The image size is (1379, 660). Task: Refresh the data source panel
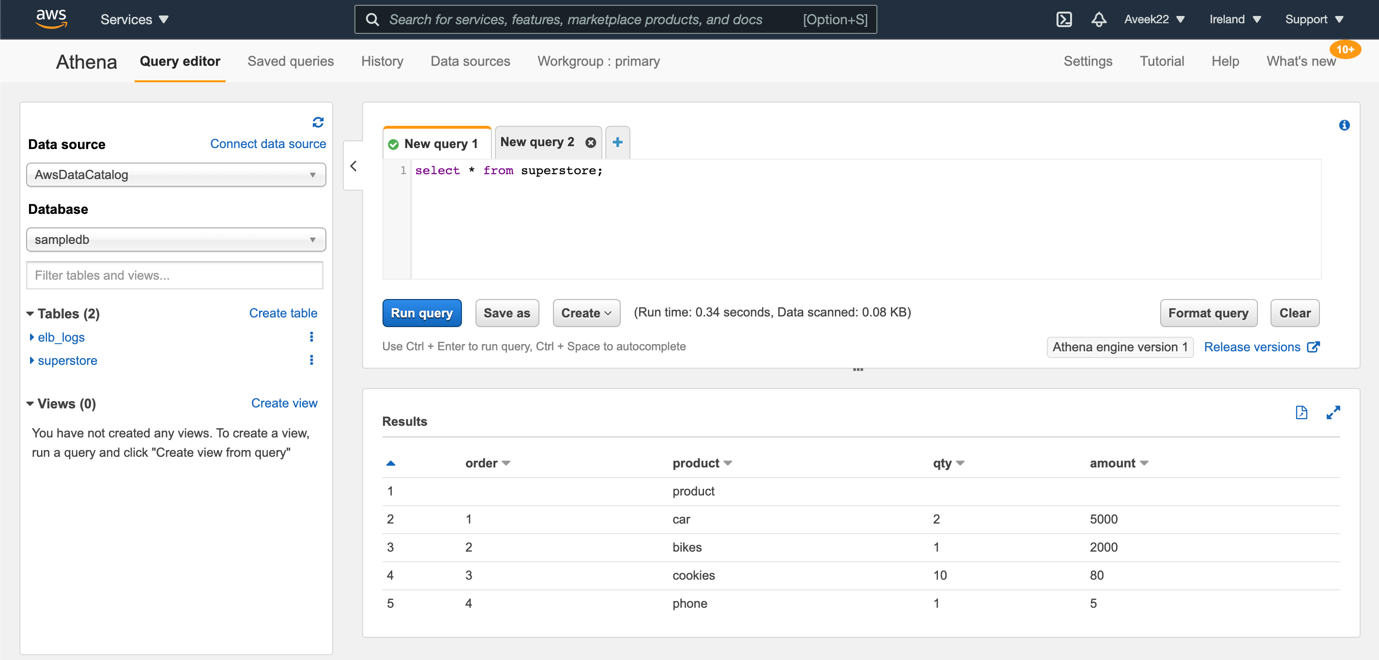point(318,122)
